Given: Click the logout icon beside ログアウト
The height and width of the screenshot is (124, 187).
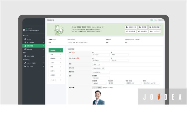Looking at the screenshot, I should (x=25, y=66).
